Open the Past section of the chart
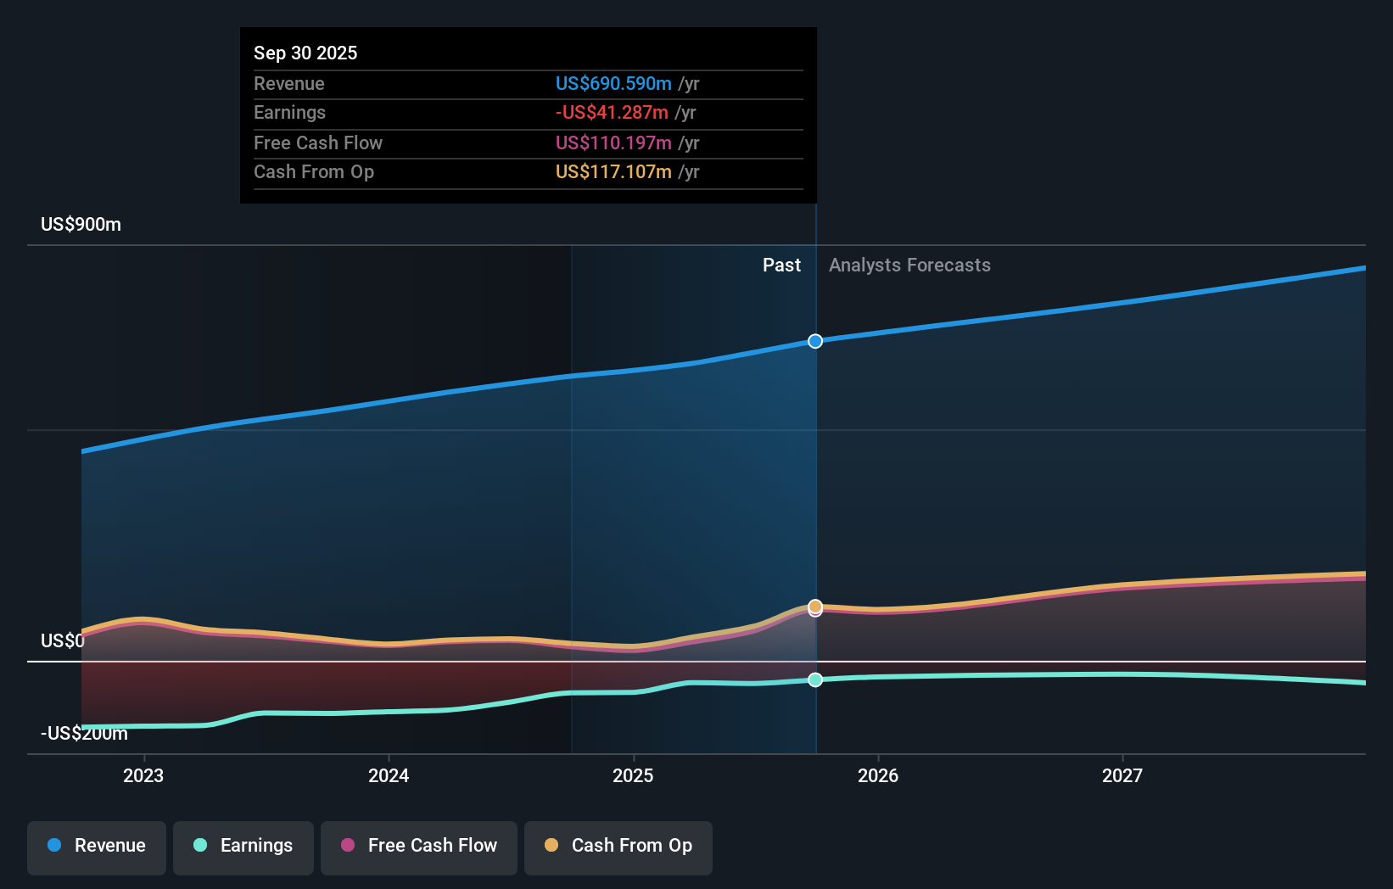This screenshot has height=889, width=1393. coord(781,265)
